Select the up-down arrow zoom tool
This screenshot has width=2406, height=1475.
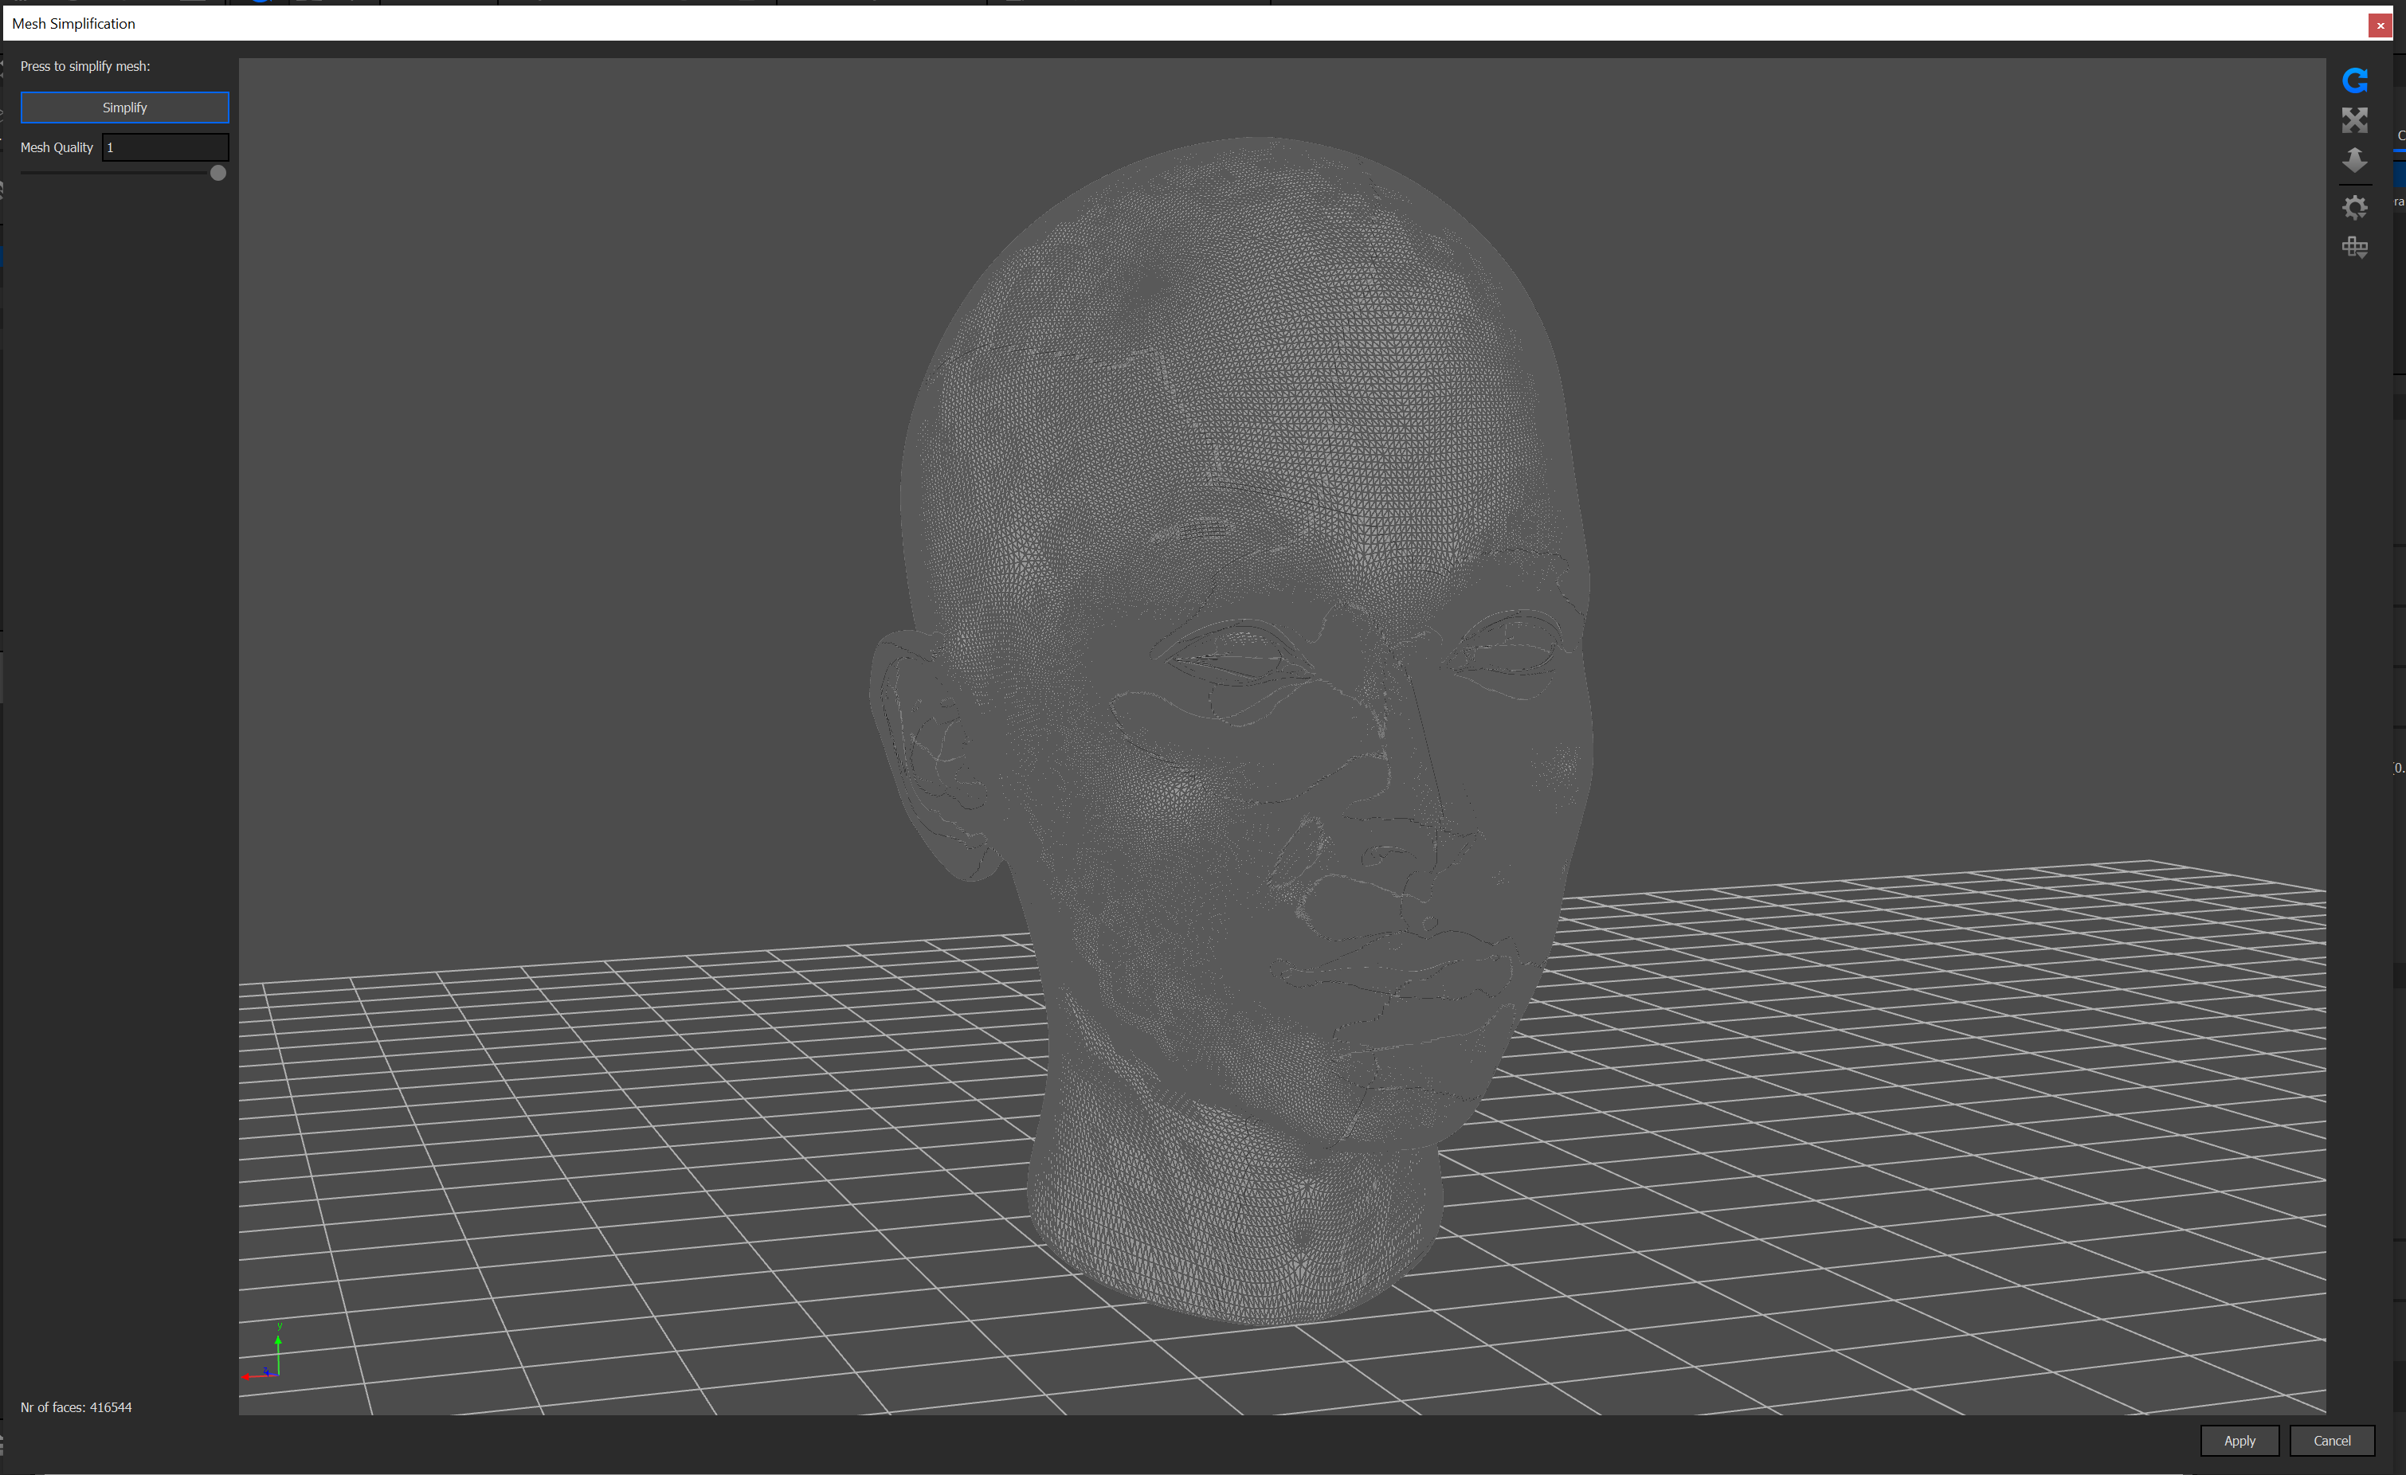2354,160
